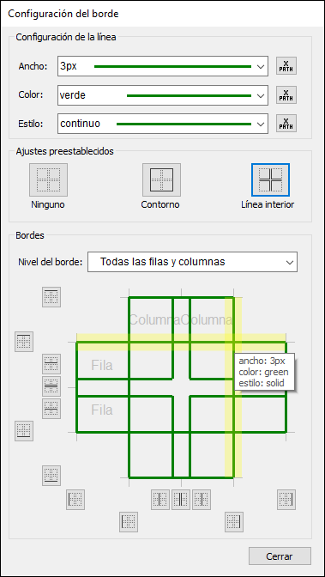Image resolution: width=325 pixels, height=577 pixels.
Task: Toggle right border of the rows table
Action: 286,500
